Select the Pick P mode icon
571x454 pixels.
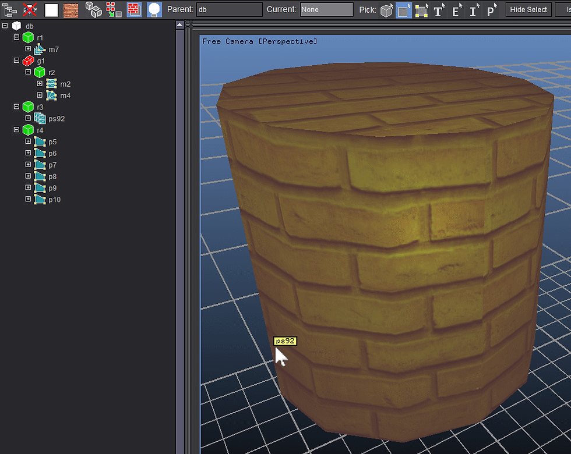(491, 10)
